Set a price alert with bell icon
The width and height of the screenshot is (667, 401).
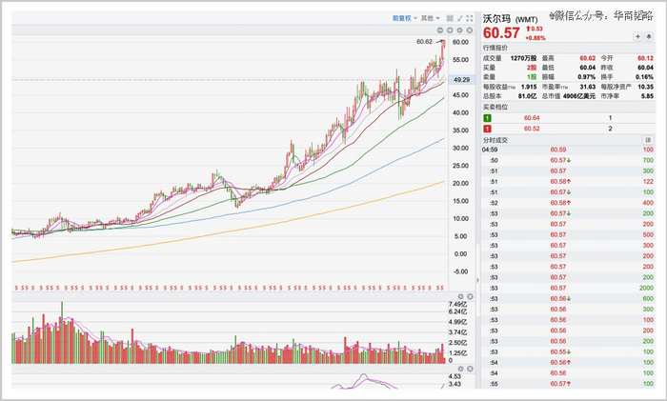pyautogui.click(x=650, y=36)
